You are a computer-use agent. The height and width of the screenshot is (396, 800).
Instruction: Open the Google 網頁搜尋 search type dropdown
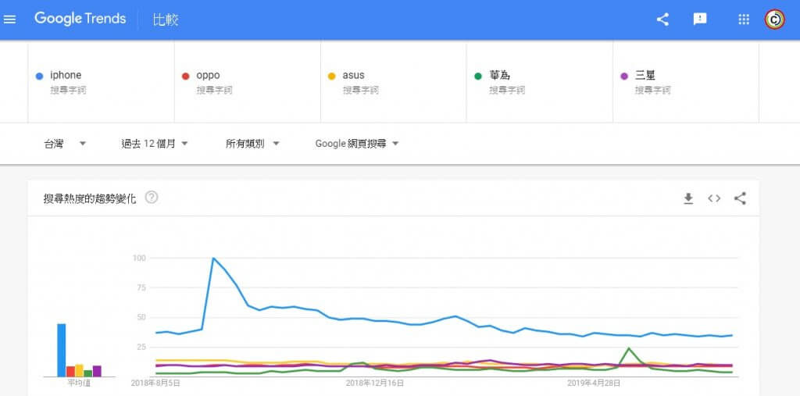pyautogui.click(x=357, y=144)
